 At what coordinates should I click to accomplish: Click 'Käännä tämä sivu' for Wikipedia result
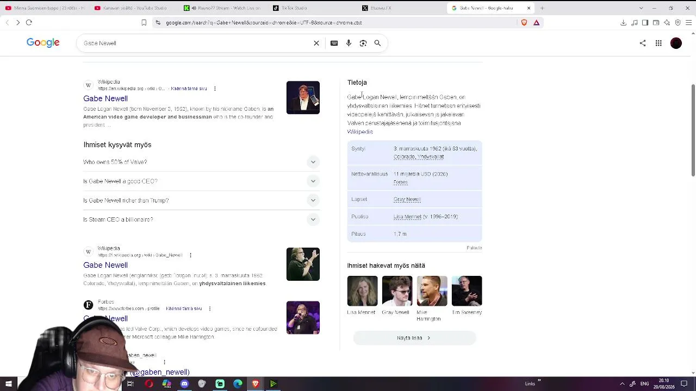(x=189, y=89)
